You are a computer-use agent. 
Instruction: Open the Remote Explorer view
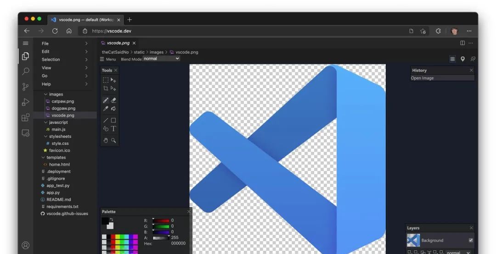pos(26,133)
